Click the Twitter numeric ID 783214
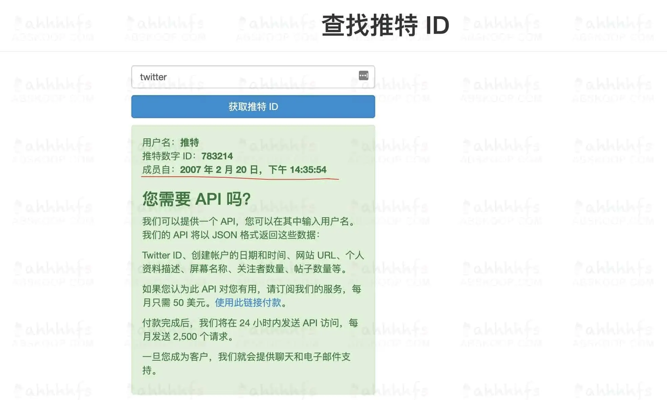Viewport: 667px width, 400px height. click(217, 156)
